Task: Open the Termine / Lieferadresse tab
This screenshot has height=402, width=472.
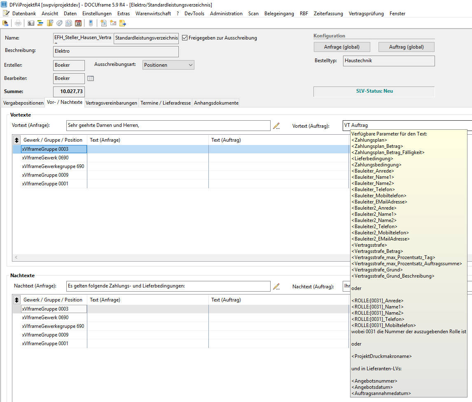Action: [x=166, y=103]
